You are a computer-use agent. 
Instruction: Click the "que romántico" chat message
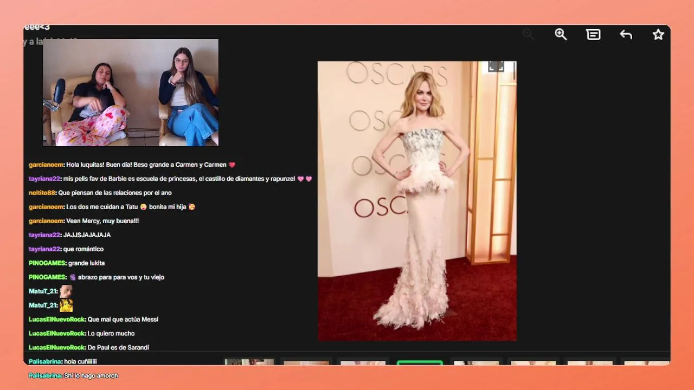83,249
